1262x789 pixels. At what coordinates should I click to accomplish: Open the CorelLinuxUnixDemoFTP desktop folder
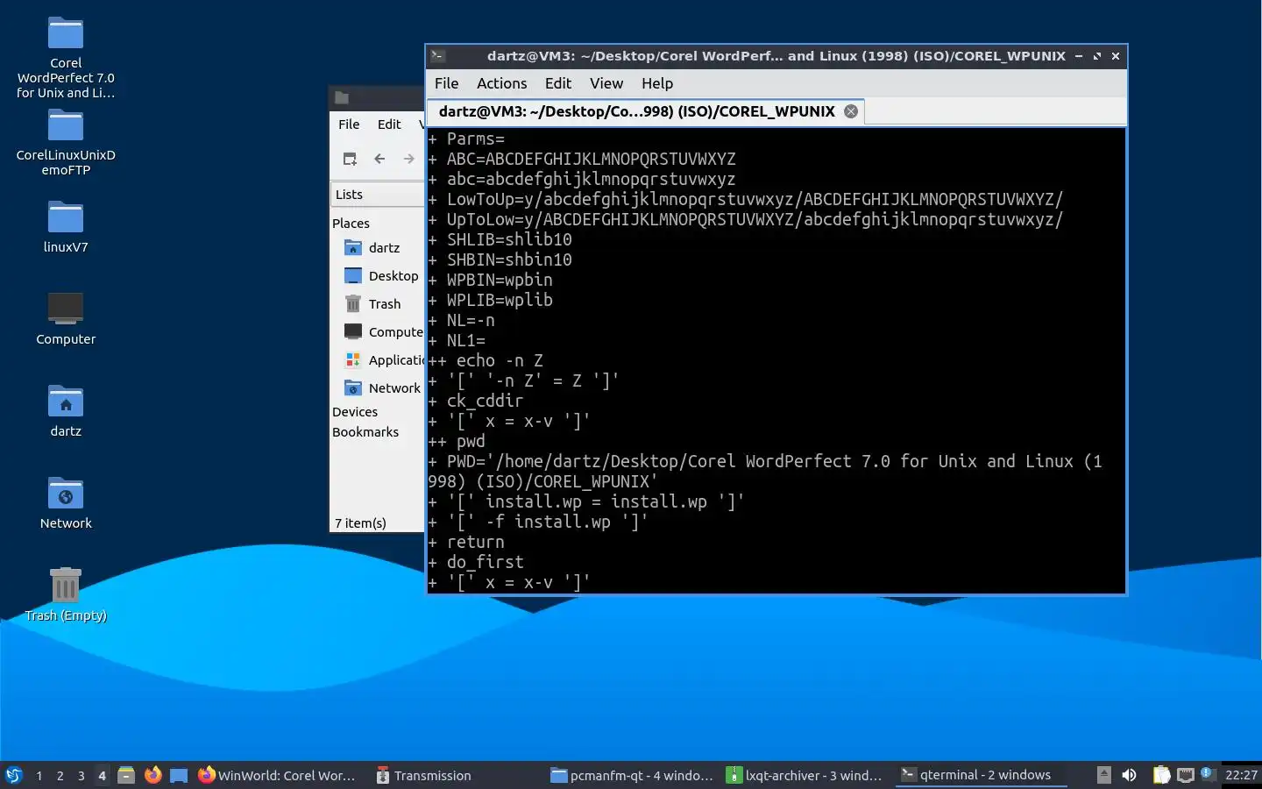(x=66, y=142)
